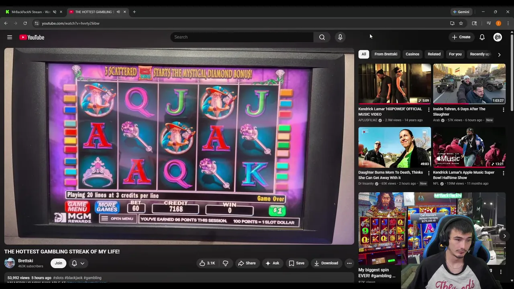
Task: Open options for Daughter Burns Mom video
Action: pyautogui.click(x=428, y=173)
